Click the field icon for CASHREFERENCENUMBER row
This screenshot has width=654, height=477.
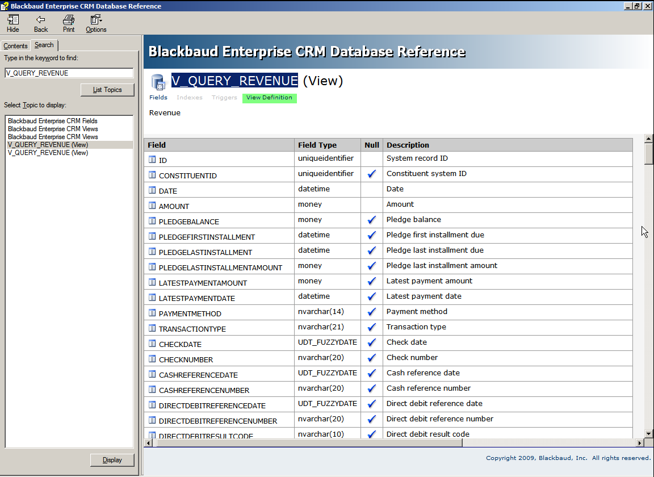(x=152, y=390)
